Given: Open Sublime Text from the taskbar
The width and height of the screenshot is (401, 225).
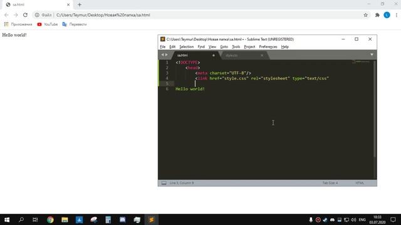Looking at the screenshot, I should pos(152,219).
